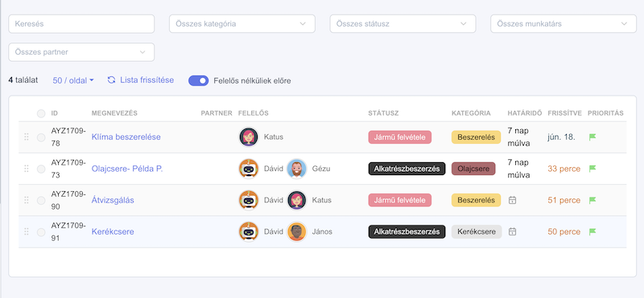Viewport: 644px width, 298px height.
Task: Click Dávid robot avatar in Kerékcsere row
Action: click(249, 231)
